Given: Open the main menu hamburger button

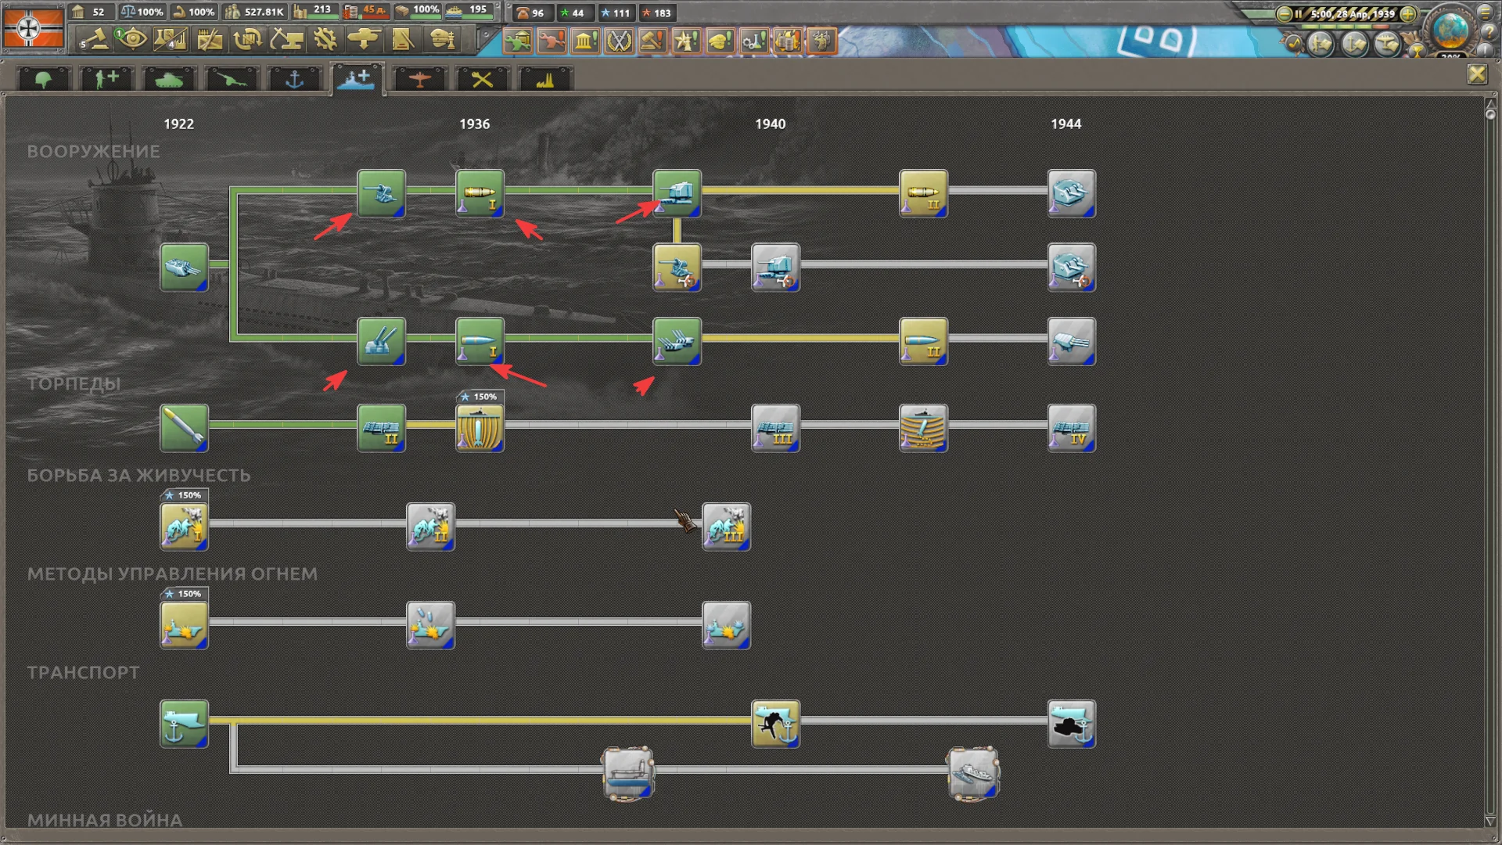Looking at the screenshot, I should (x=1486, y=13).
